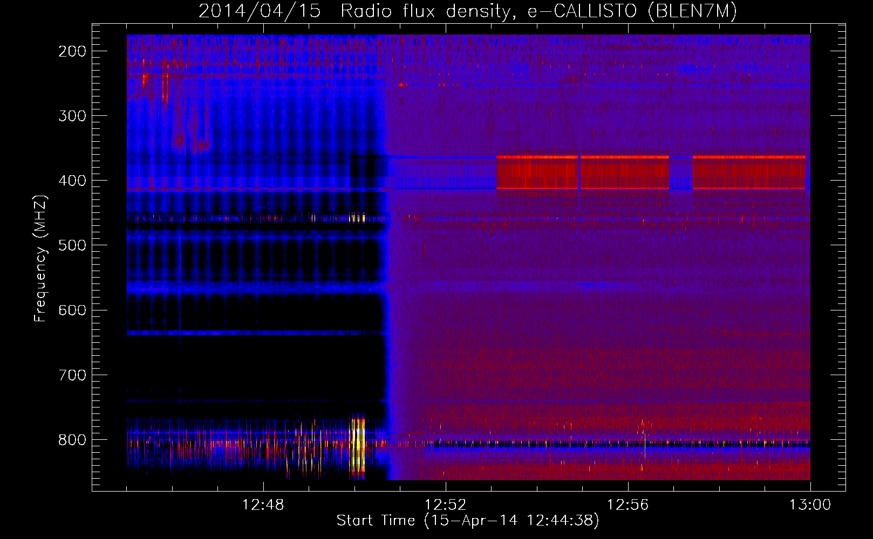This screenshot has height=539, width=873.
Task: Click the 'Frequency (MHZ)' axis label
Action: (x=40, y=259)
